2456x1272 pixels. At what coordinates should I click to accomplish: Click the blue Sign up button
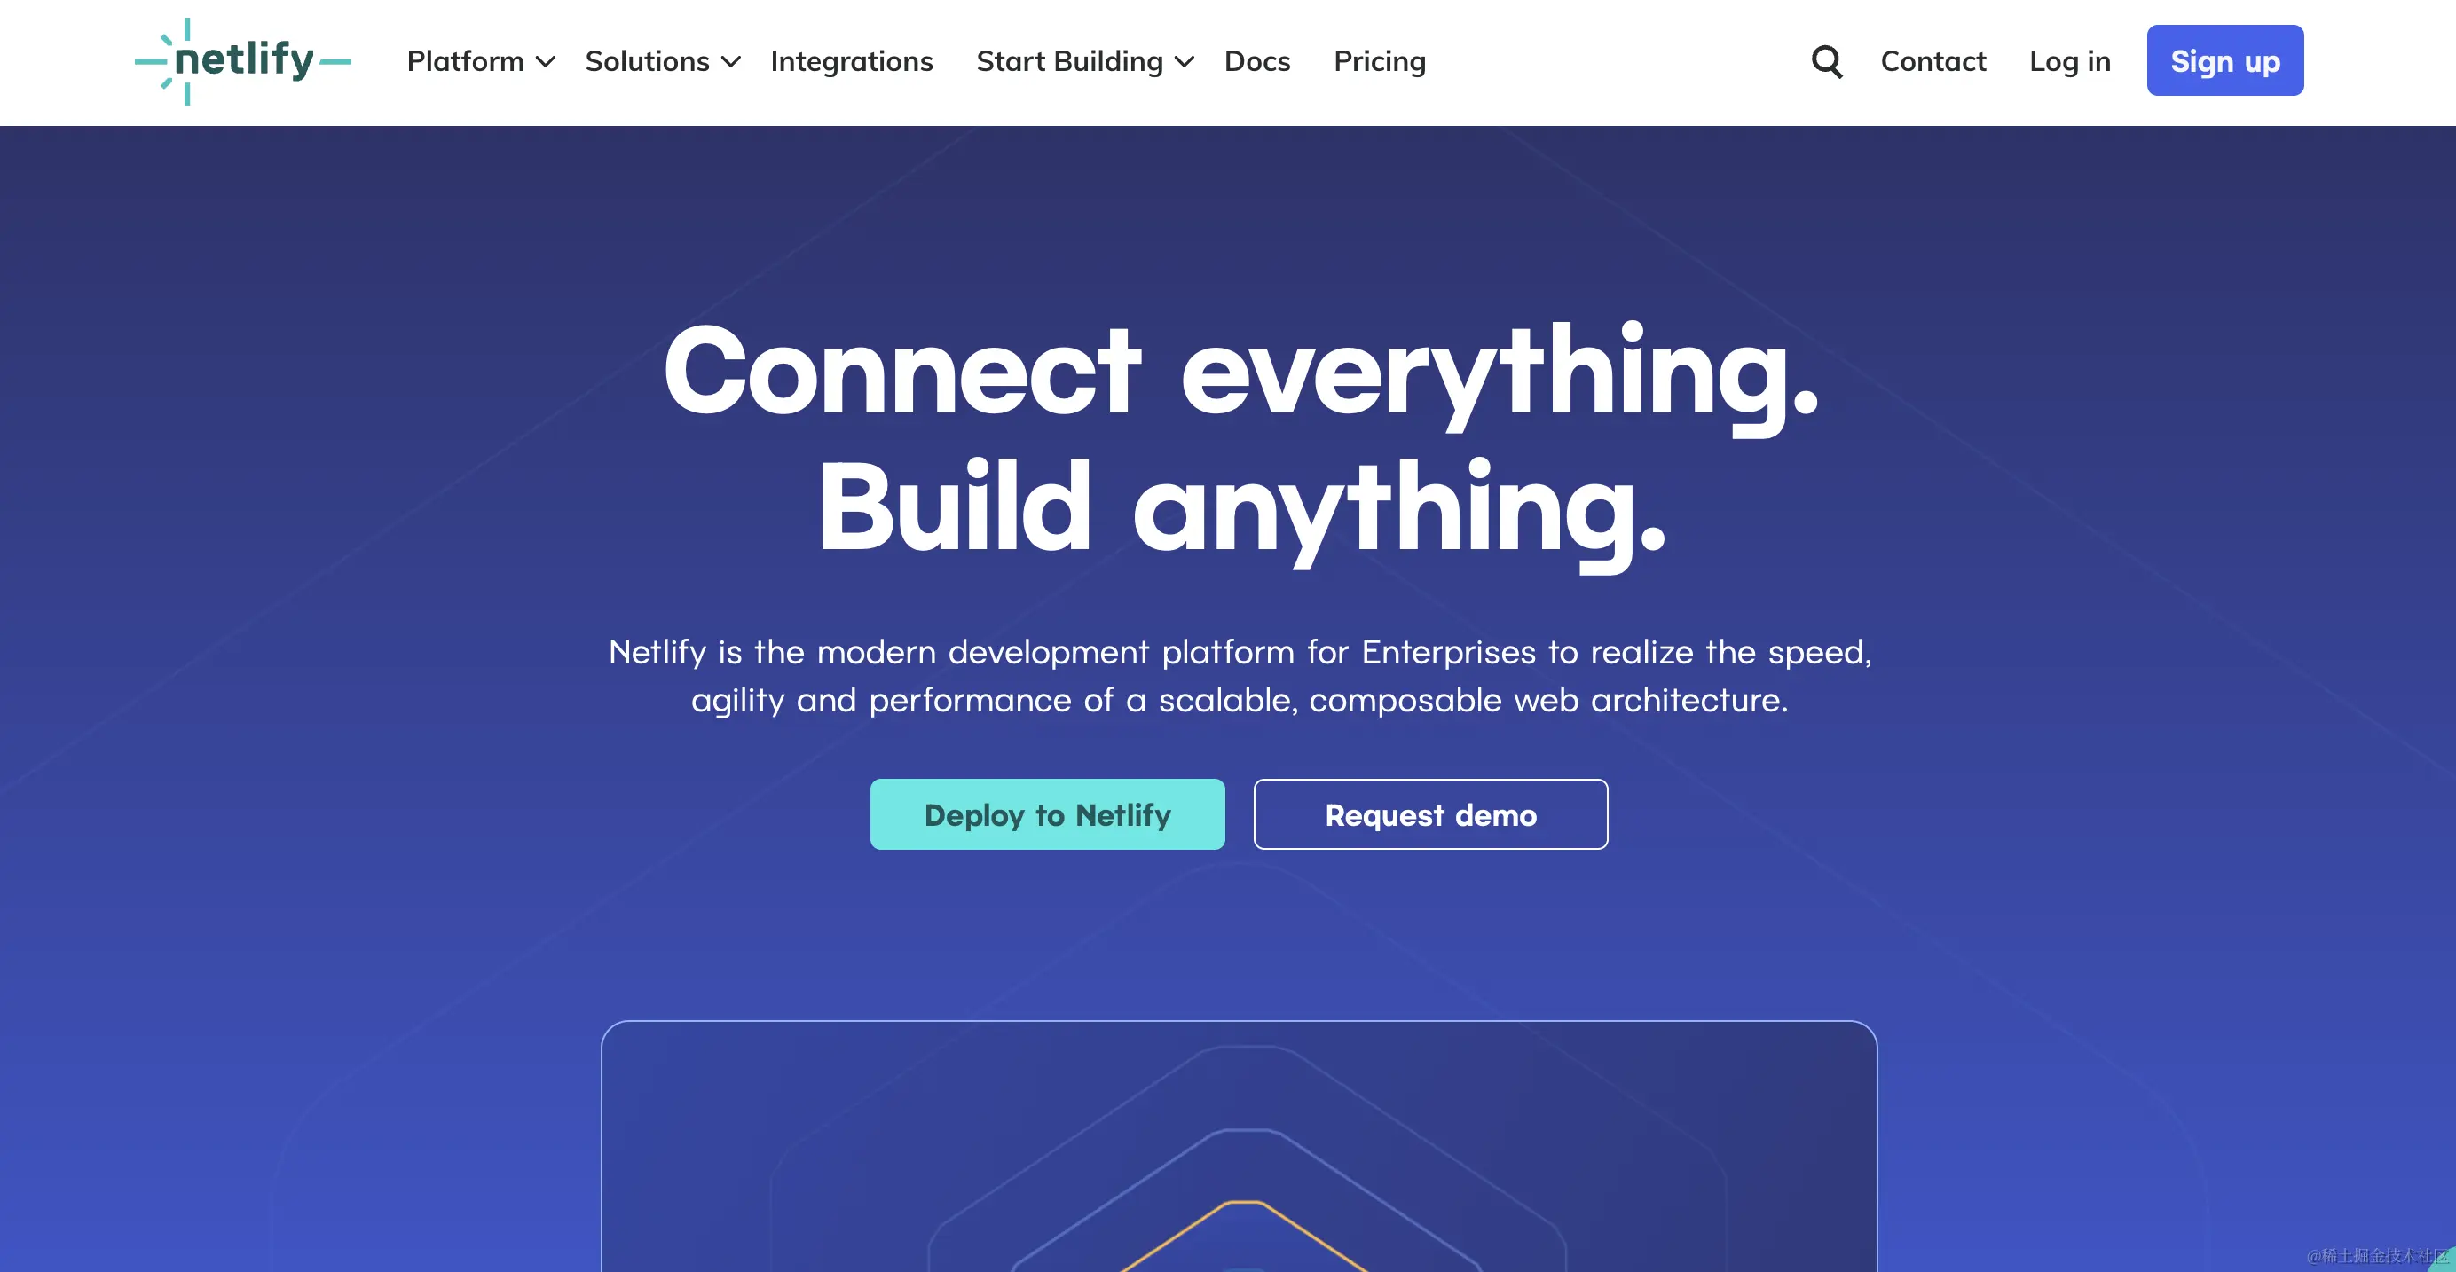pyautogui.click(x=2225, y=60)
